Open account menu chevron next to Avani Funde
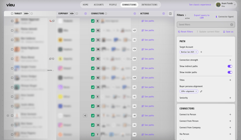 235,5
